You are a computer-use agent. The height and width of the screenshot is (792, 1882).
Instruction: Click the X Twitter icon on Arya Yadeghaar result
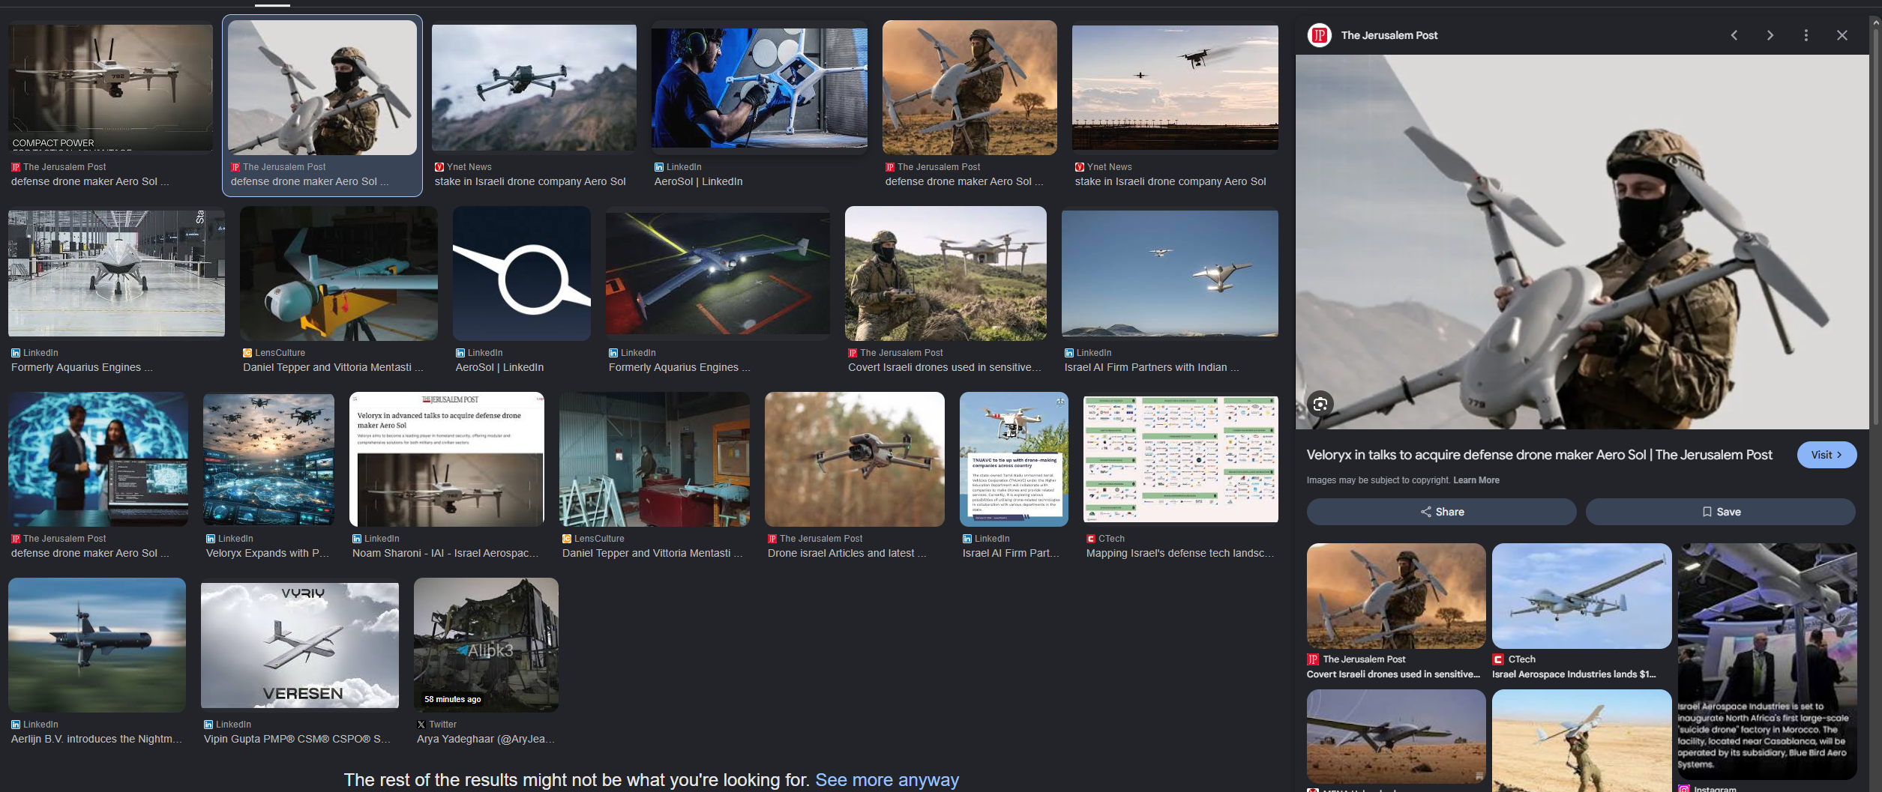point(421,725)
